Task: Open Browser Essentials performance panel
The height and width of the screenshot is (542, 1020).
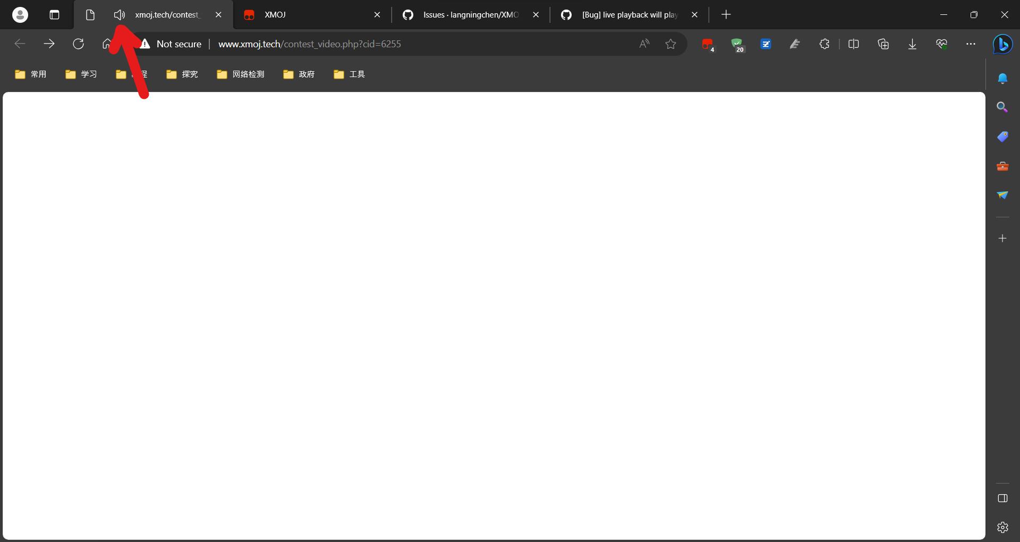Action: [941, 44]
